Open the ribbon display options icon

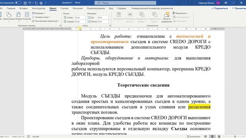click(x=226, y=3)
